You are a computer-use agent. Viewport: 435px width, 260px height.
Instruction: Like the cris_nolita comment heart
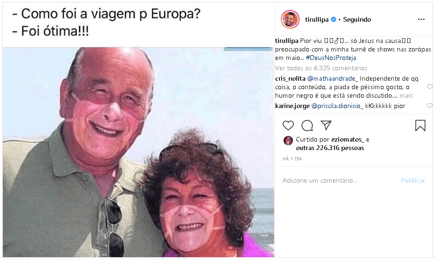pyautogui.click(x=429, y=87)
